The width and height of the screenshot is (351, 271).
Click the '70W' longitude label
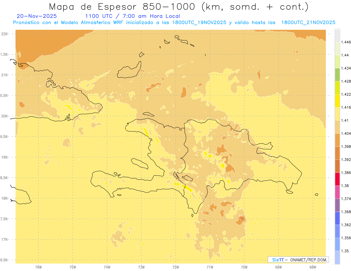point(244,267)
